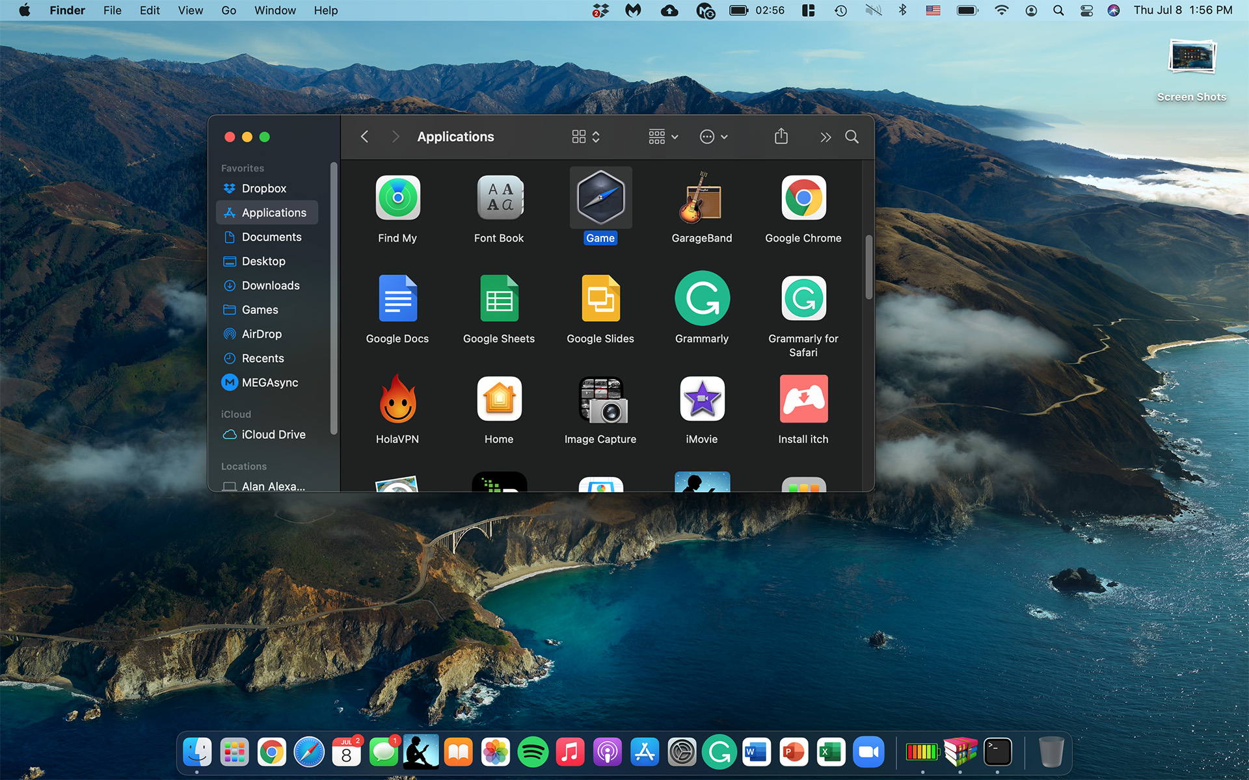Open Downloads in the sidebar
The height and width of the screenshot is (780, 1249).
[x=267, y=285]
